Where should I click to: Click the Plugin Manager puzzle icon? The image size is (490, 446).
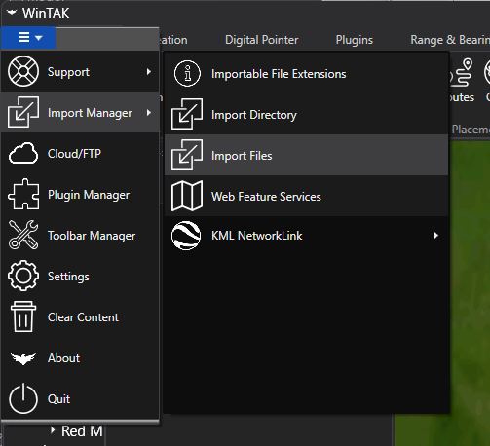(23, 194)
